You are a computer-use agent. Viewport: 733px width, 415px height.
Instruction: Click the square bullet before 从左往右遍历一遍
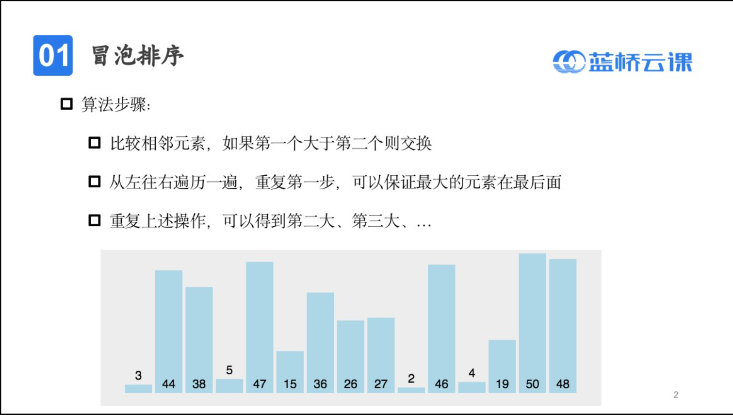pyautogui.click(x=95, y=182)
